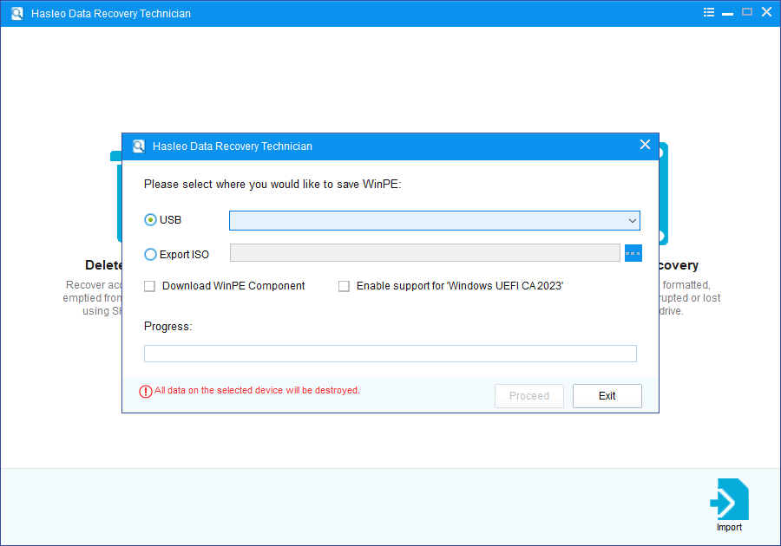The height and width of the screenshot is (546, 781).
Task: Maximize the main Hasleo window
Action: tap(747, 13)
